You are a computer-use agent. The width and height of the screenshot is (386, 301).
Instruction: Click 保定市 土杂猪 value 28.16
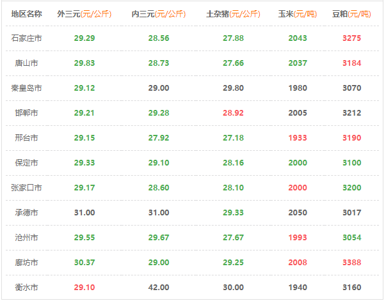233,163
